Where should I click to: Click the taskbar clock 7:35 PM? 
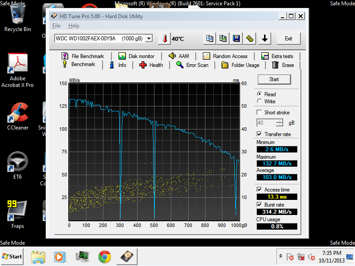coord(331,253)
